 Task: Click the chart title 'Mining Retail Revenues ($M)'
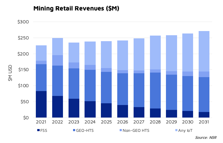click(76, 8)
